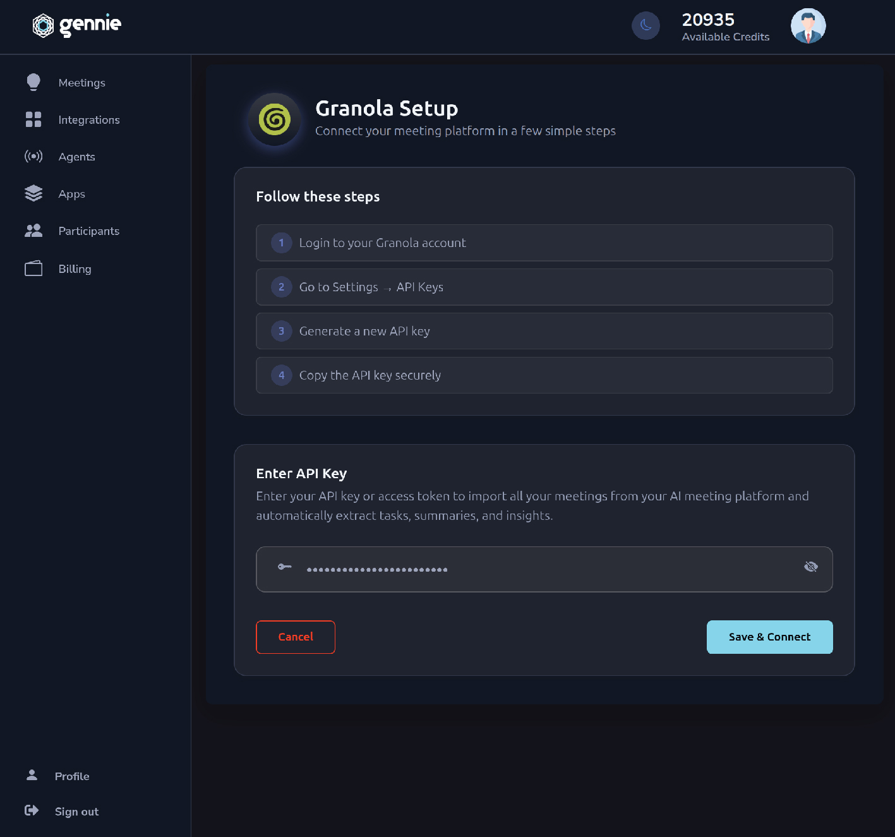Click the key icon in API field
Image resolution: width=895 pixels, height=837 pixels.
pyautogui.click(x=285, y=567)
